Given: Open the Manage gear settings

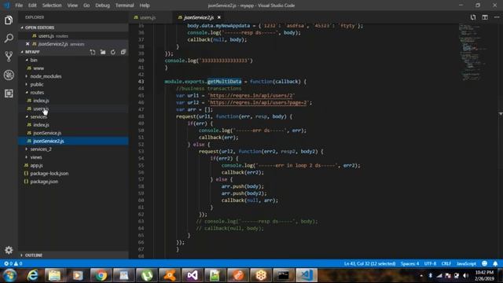Looking at the screenshot, I should coord(9,250).
